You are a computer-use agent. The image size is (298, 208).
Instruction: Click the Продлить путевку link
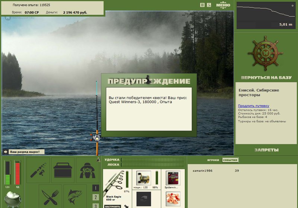(254, 106)
